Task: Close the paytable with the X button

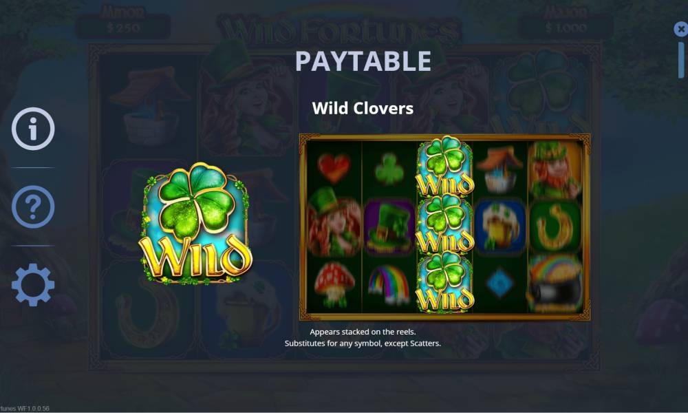Action: (x=680, y=30)
